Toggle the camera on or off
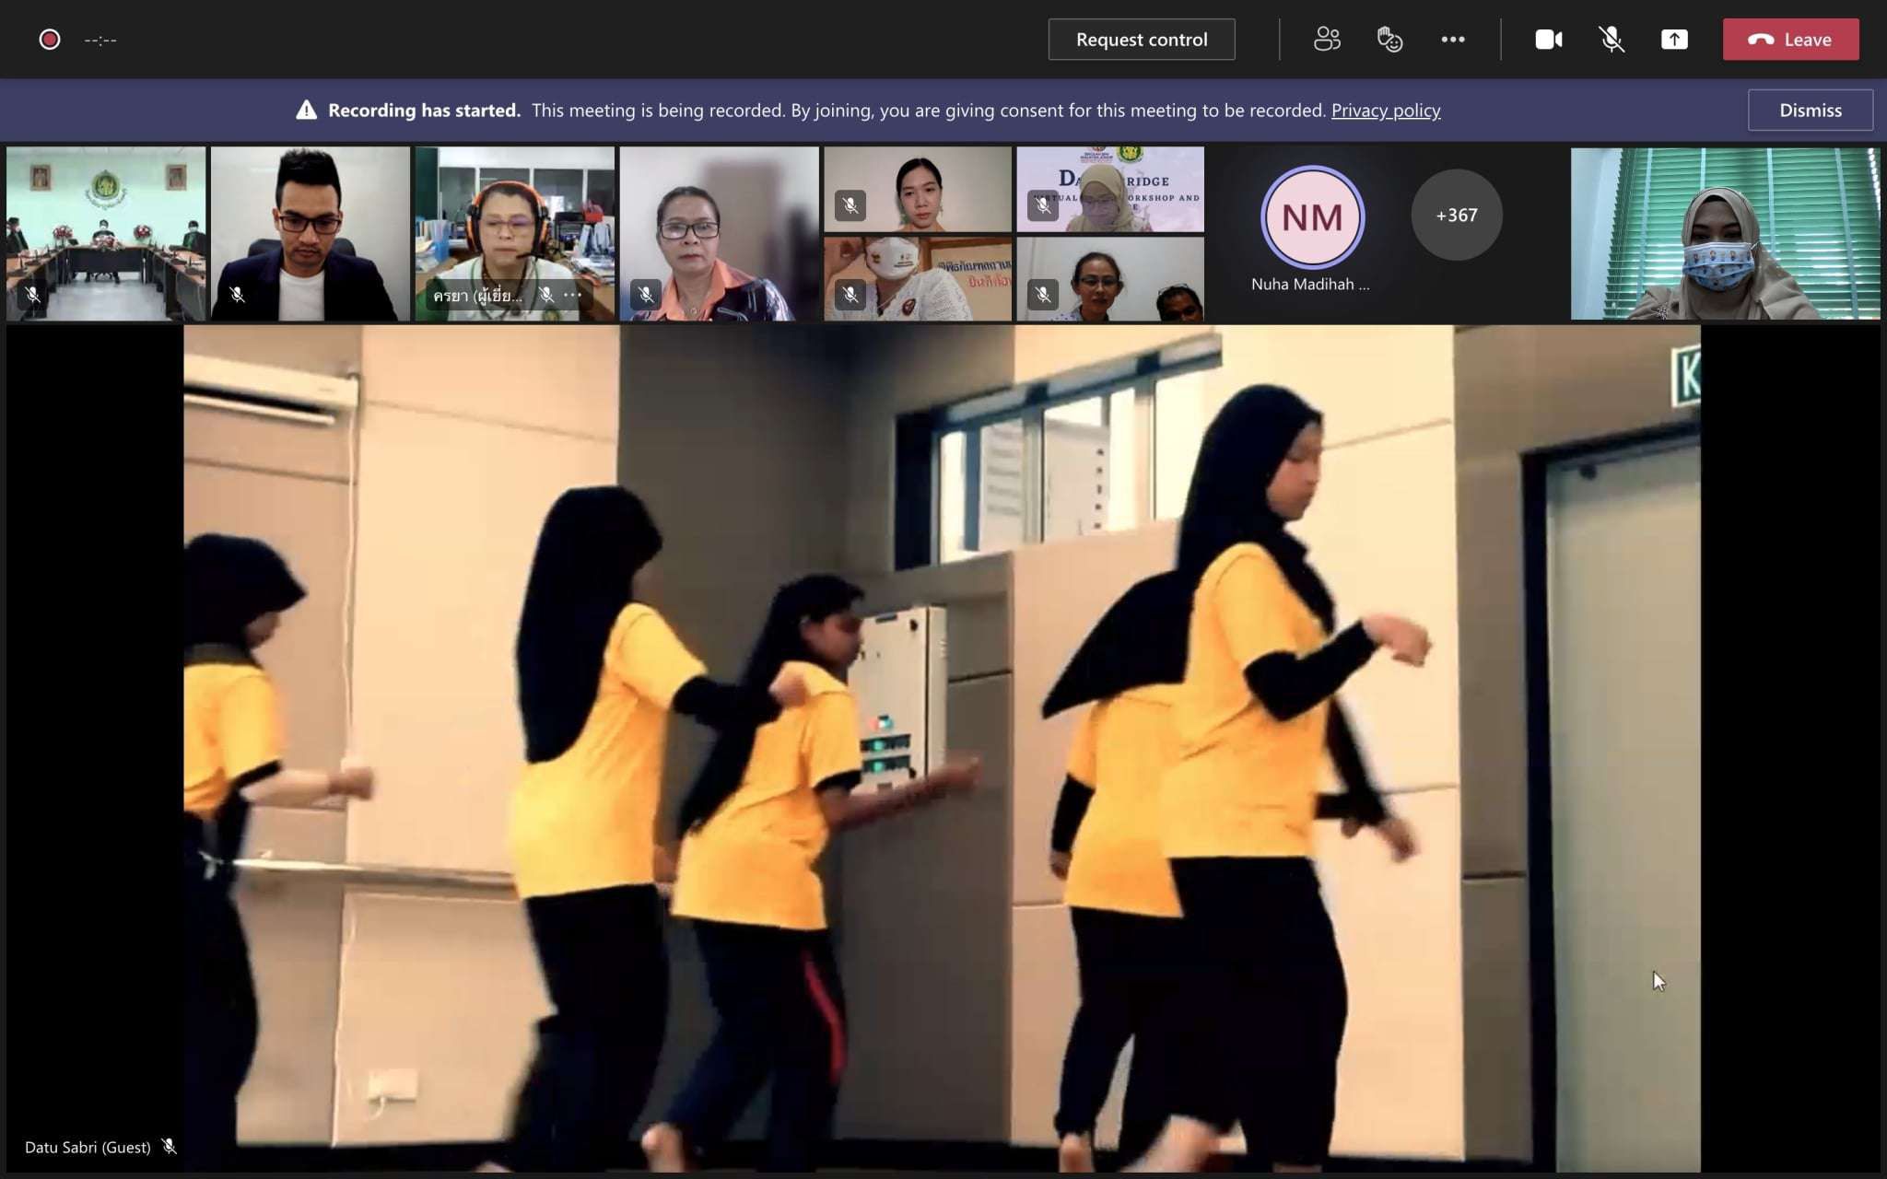 1548,40
